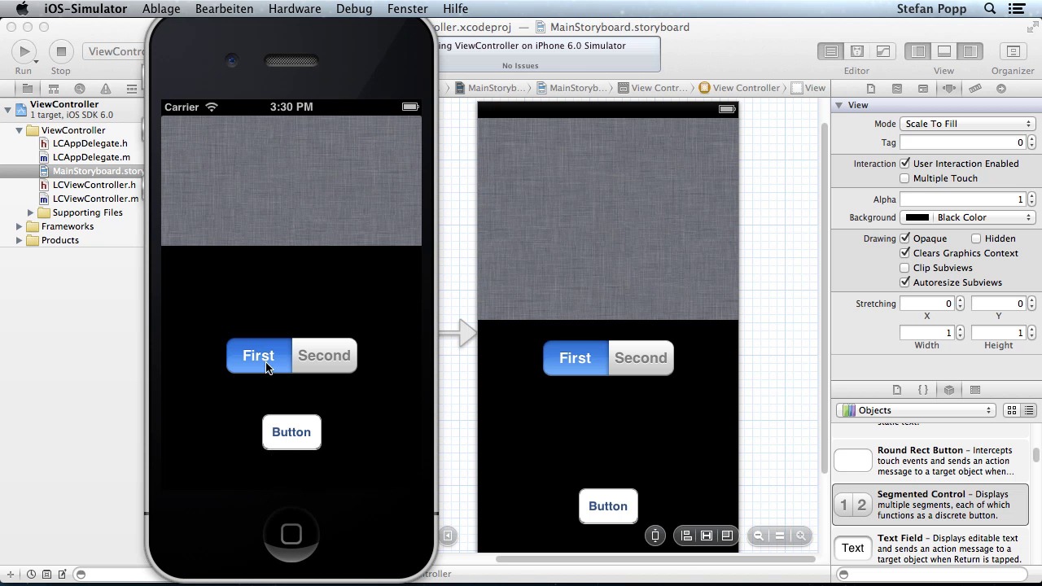Viewport: 1042px width, 586px height.
Task: Toggle Clears Graphics Context checkbox
Action: coord(904,253)
